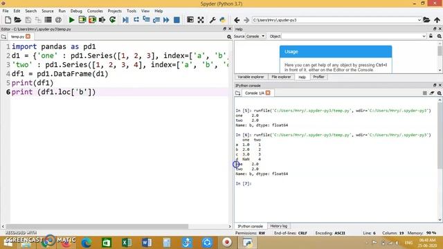Create new cell using @ icon
Image resolution: width=443 pixels, height=249 pixels.
(58, 20)
